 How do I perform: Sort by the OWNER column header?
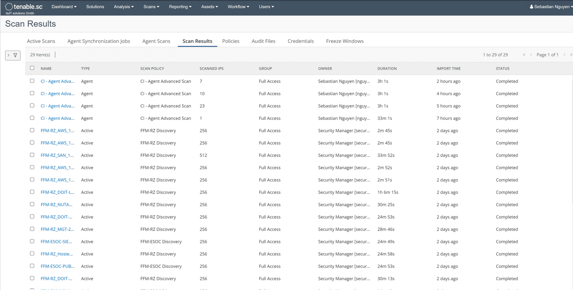[x=325, y=69]
